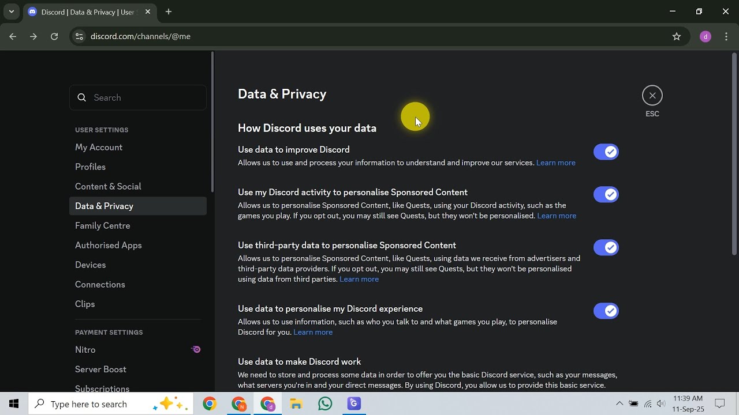Bookmark this page with the star icon
The height and width of the screenshot is (415, 739).
click(x=677, y=36)
